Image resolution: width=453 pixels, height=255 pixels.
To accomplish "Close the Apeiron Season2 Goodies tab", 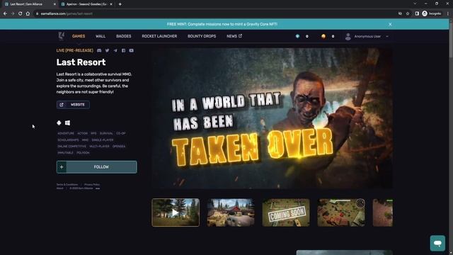I will pos(111,4).
